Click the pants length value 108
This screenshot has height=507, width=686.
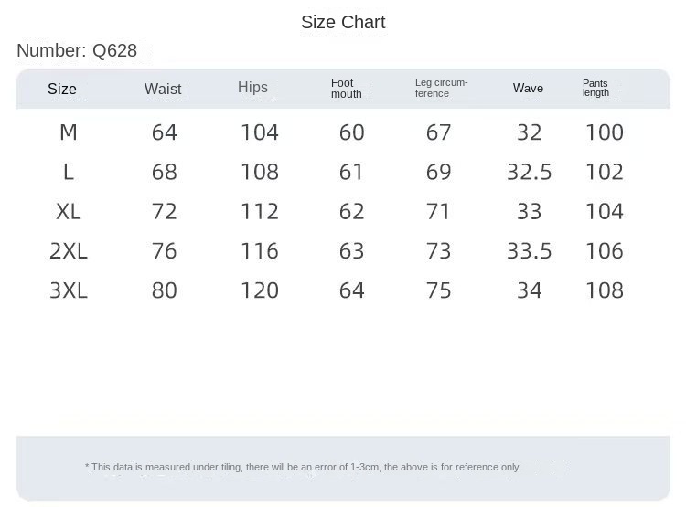(x=605, y=290)
